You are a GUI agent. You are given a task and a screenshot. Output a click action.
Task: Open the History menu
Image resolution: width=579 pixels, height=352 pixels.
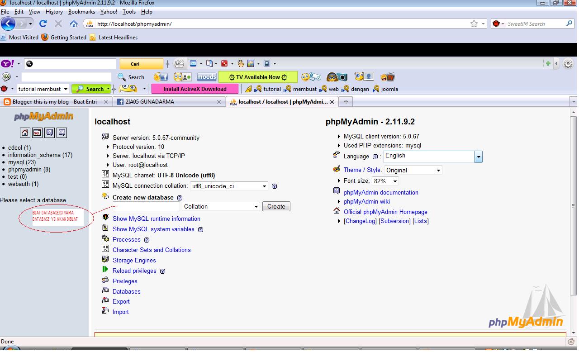(x=54, y=12)
